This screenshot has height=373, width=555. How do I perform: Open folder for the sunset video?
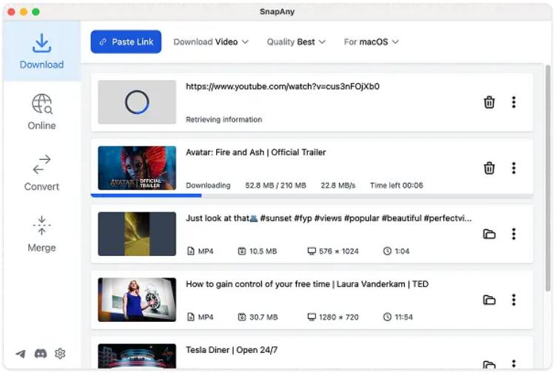(x=489, y=234)
